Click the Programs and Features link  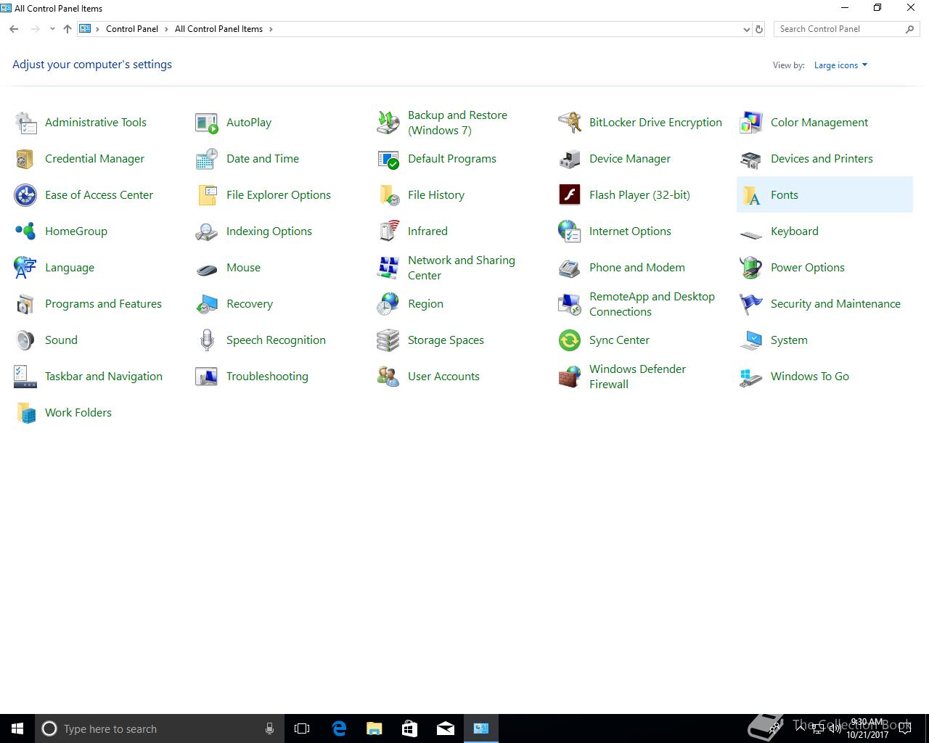103,304
